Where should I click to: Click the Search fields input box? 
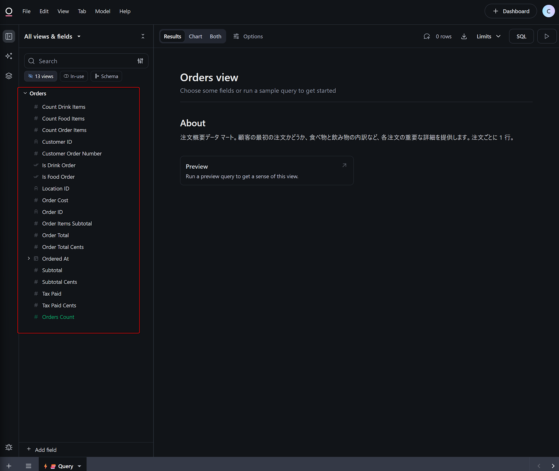pyautogui.click(x=84, y=61)
